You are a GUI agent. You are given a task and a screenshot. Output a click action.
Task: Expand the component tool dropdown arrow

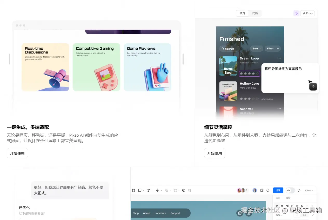161,190
